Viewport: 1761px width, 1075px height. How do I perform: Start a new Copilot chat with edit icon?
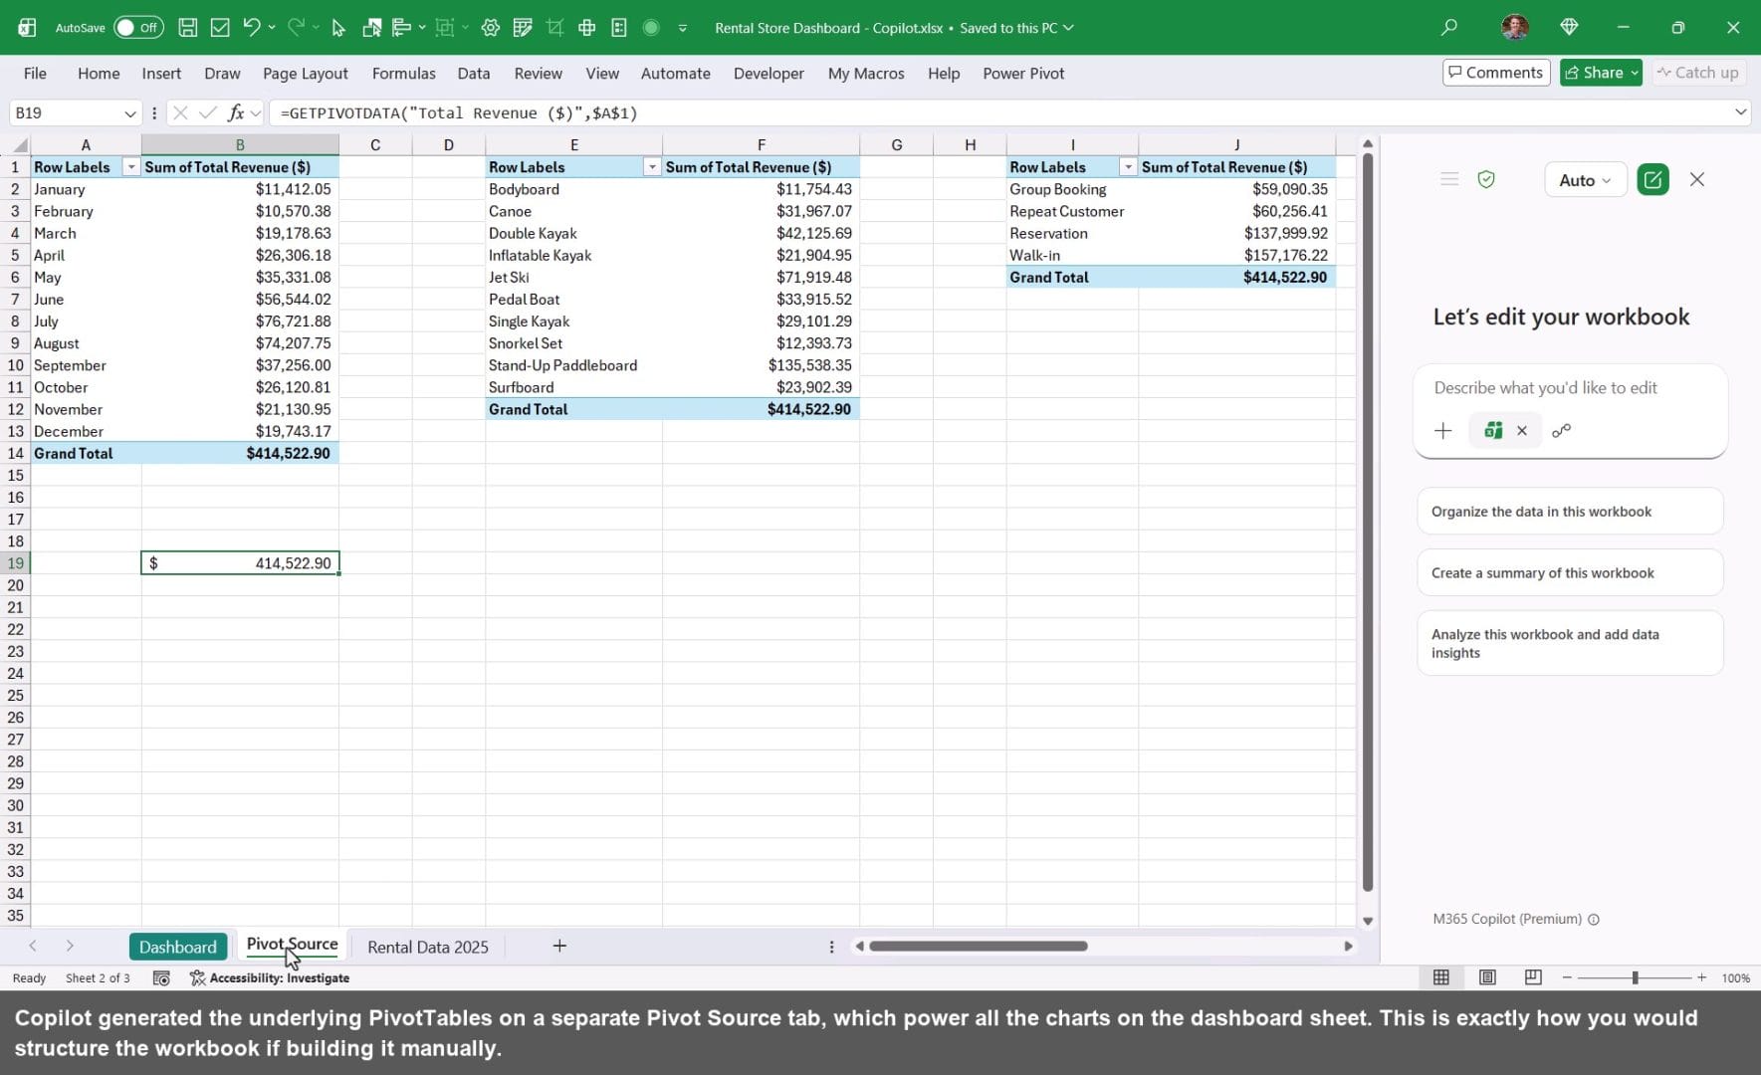click(1652, 179)
